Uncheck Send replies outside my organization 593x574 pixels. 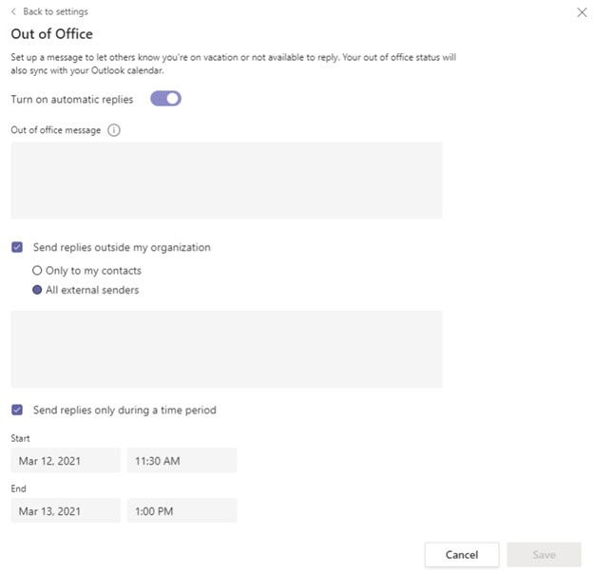(x=17, y=247)
